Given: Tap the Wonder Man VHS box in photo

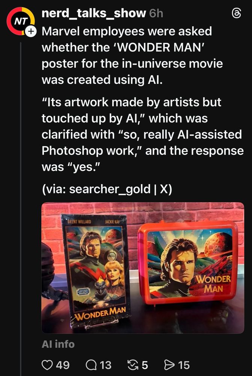Looking at the screenshot, I should tap(96, 270).
